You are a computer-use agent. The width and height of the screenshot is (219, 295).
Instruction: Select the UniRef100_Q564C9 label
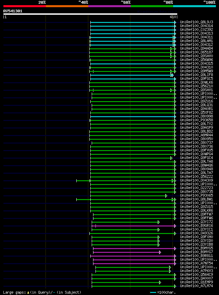coord(196,275)
